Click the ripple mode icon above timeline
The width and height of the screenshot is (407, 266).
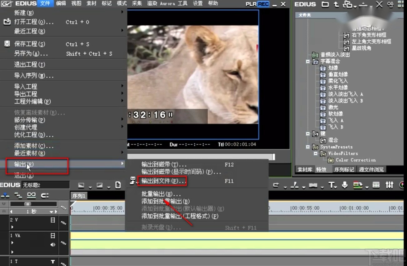point(276,184)
